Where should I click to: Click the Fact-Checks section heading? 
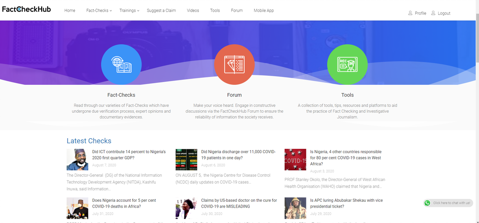tap(121, 95)
